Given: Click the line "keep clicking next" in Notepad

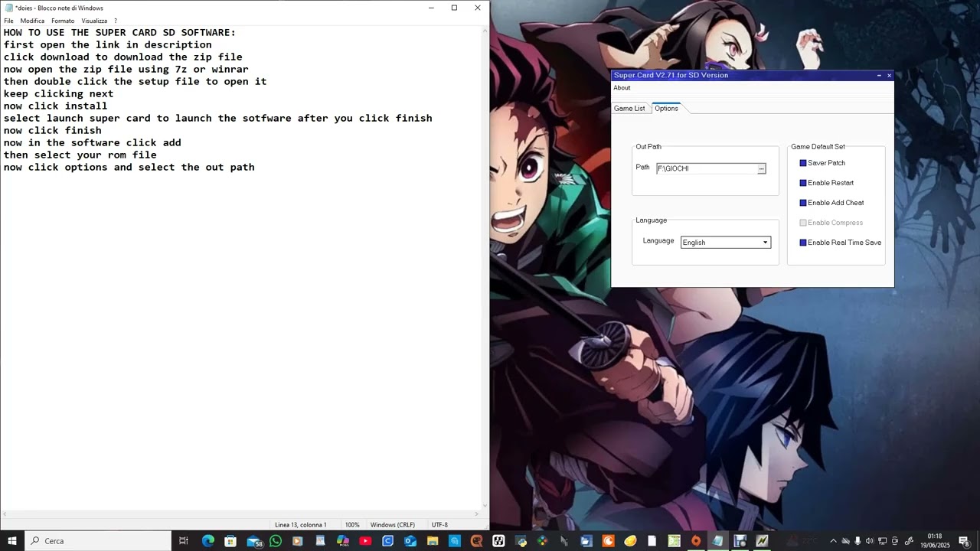Looking at the screenshot, I should (59, 93).
